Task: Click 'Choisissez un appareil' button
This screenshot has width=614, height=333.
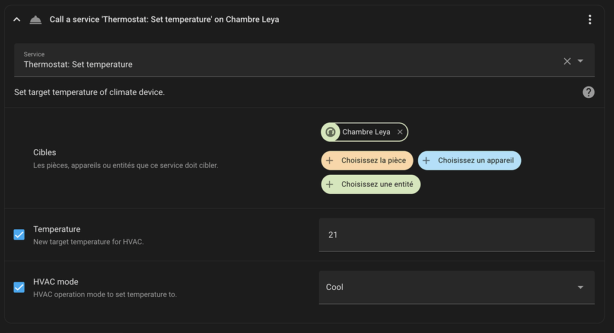Action: pos(469,161)
